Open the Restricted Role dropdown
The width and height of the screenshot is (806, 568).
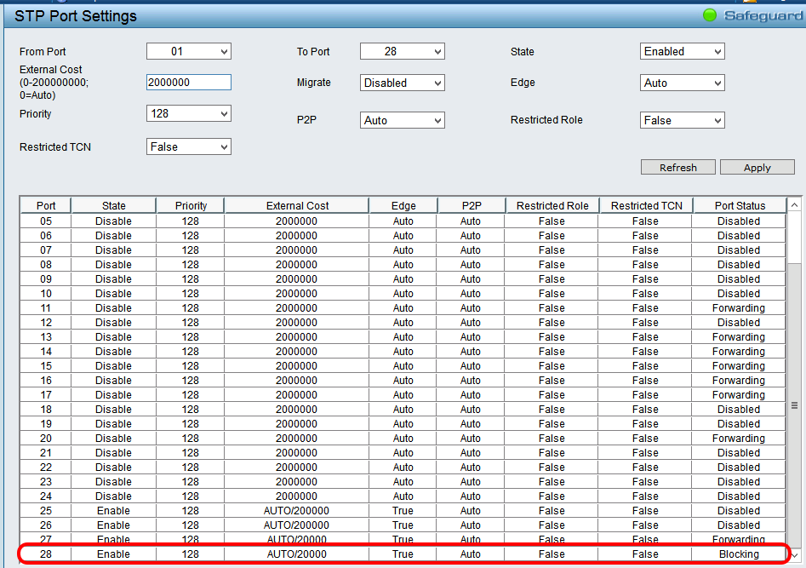[x=682, y=121]
